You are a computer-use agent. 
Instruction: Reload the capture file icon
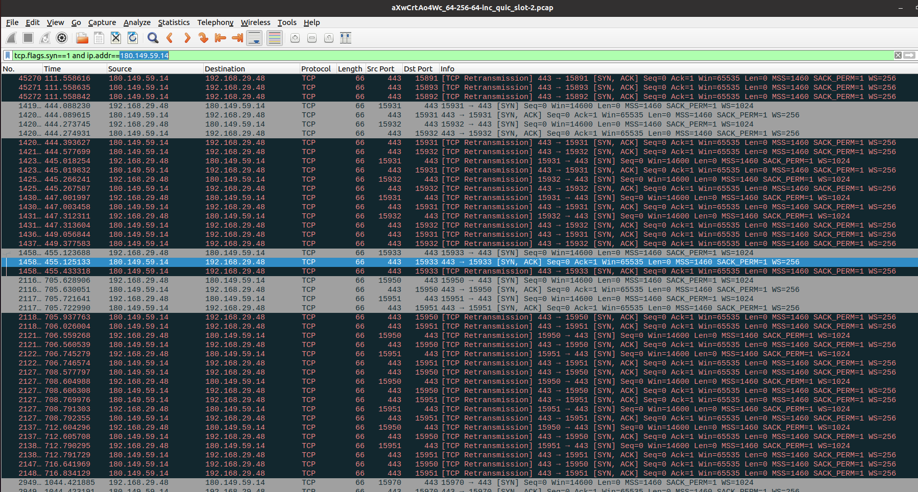pyautogui.click(x=133, y=38)
